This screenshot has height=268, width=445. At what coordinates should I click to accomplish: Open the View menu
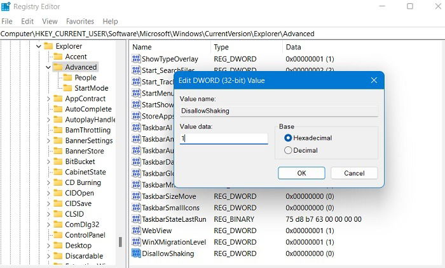50,21
